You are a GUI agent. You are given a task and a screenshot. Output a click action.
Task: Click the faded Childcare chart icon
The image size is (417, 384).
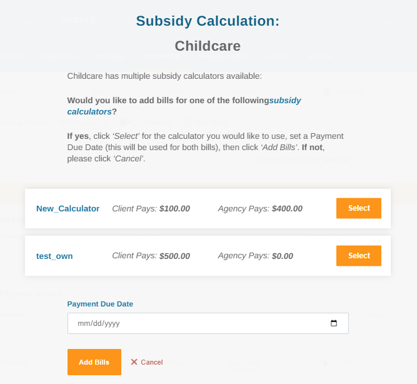click(327, 91)
